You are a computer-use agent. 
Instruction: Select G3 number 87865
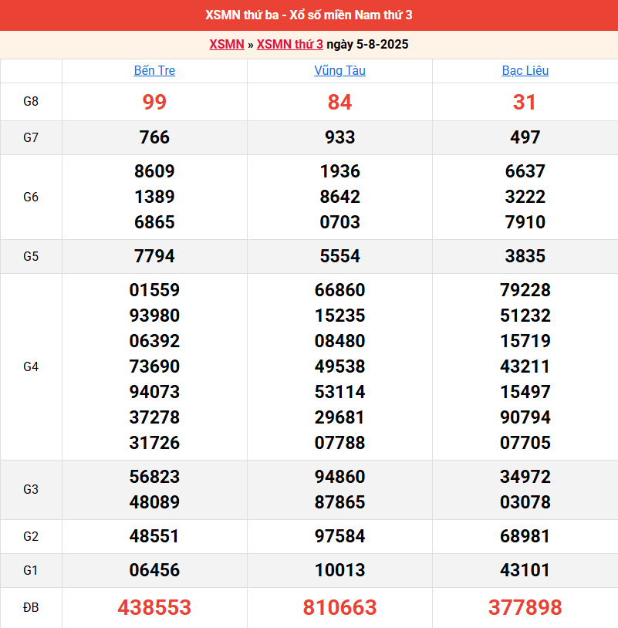point(339,502)
